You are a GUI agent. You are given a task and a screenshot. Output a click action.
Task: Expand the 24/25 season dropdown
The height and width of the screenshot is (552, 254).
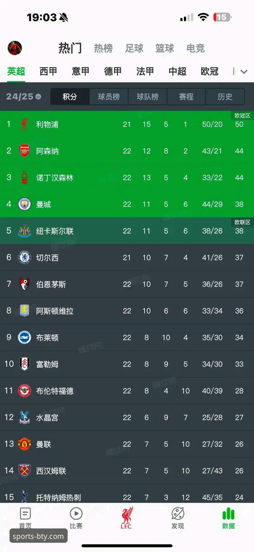23,96
